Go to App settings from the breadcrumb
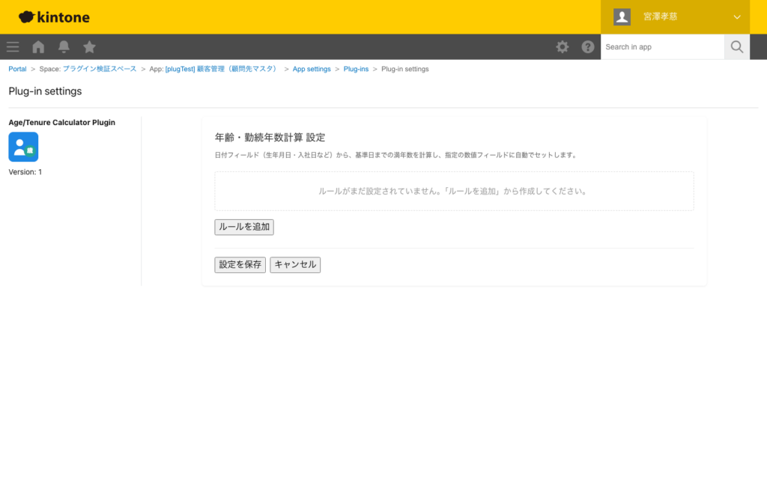Screen dimensions: 767x479 tap(312, 68)
